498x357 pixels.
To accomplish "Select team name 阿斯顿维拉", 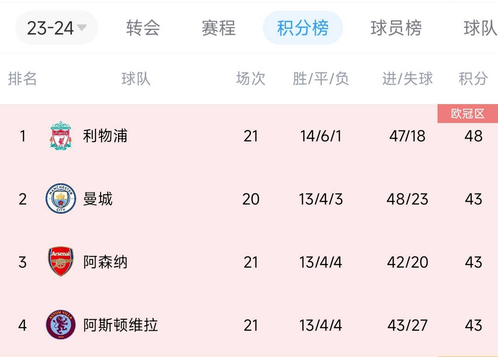I will (120, 325).
